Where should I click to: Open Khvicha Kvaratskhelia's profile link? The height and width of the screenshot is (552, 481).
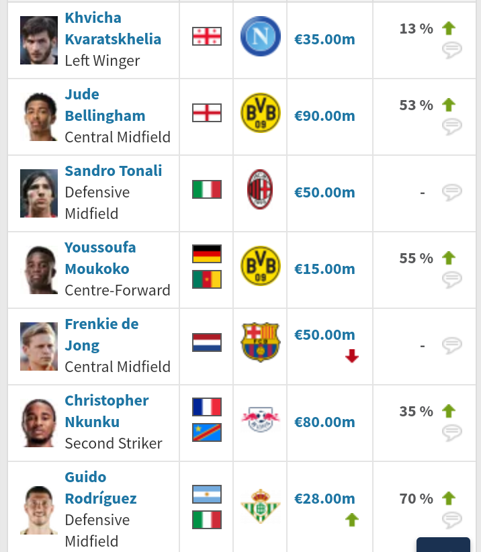[x=113, y=28]
